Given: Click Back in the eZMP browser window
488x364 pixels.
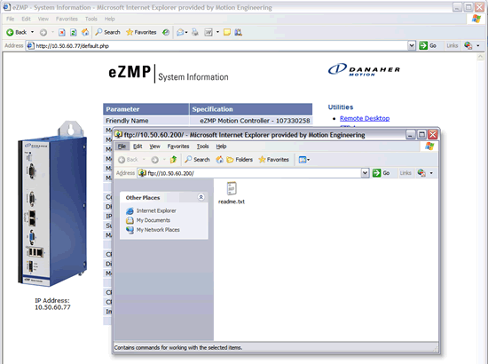Looking at the screenshot, I should pyautogui.click(x=17, y=32).
